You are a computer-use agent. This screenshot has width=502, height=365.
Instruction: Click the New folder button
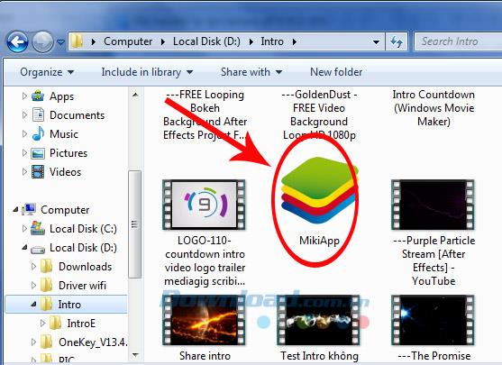(x=336, y=72)
